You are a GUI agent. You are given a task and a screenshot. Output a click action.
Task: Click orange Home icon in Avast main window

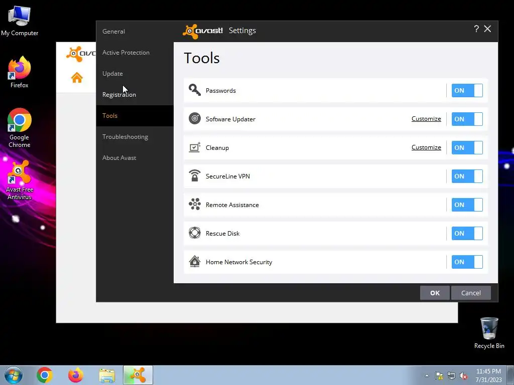click(x=77, y=78)
